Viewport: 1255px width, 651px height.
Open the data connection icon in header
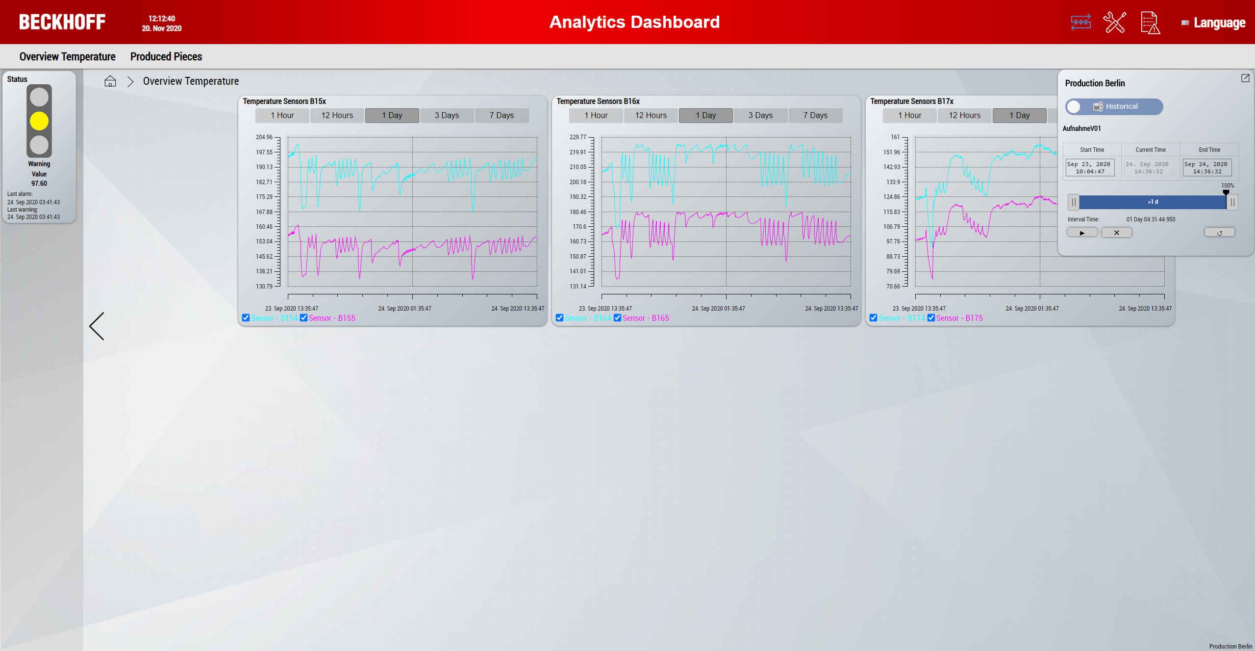tap(1080, 22)
